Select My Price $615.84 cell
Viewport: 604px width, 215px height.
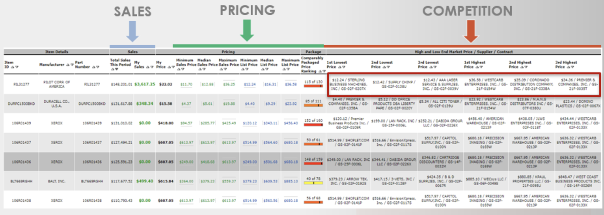[166, 181]
